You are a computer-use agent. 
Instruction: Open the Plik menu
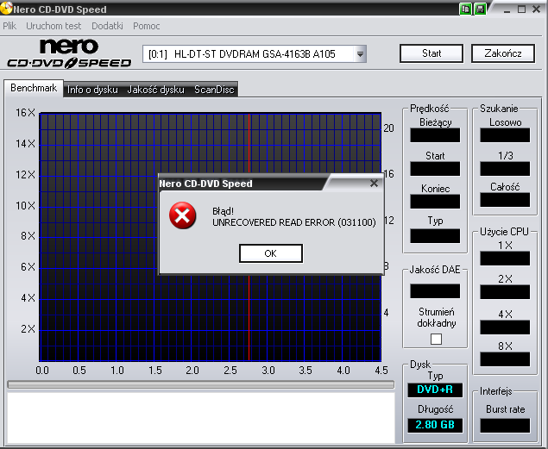point(9,26)
